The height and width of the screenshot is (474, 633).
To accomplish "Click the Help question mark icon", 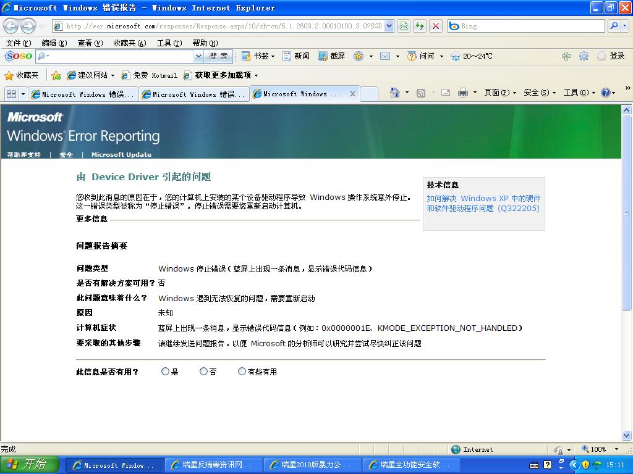I will point(606,93).
